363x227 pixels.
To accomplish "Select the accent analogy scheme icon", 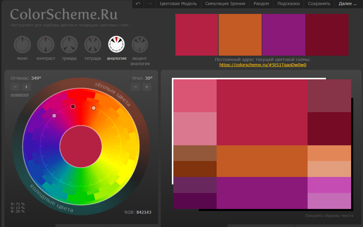I will click(x=140, y=44).
